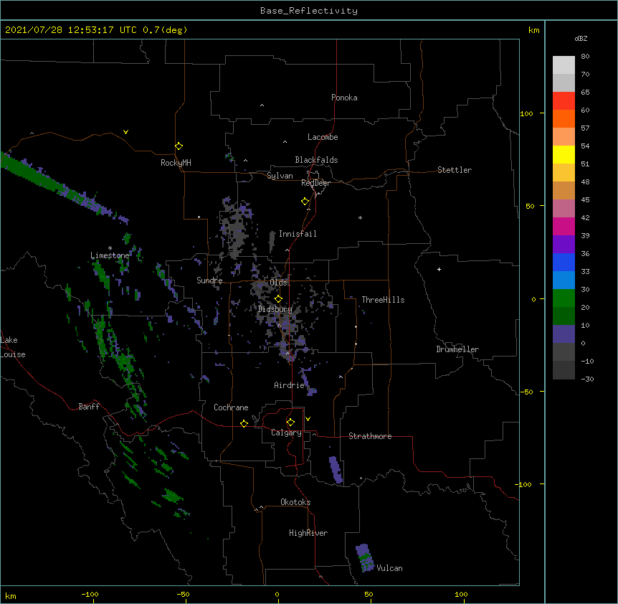
Task: Click the yellow 100 tick on the bottom axis
Action: click(461, 594)
